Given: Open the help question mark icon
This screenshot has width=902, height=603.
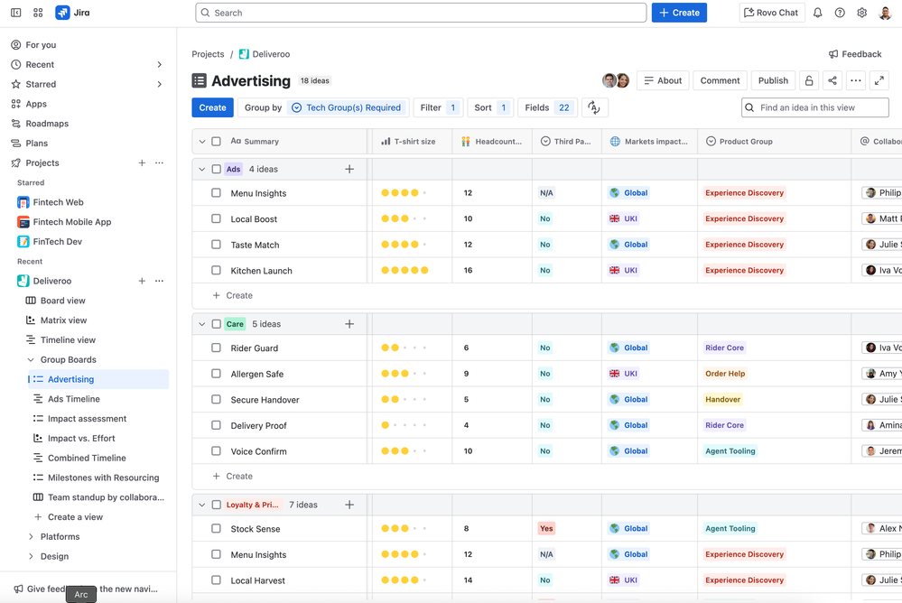Looking at the screenshot, I should (840, 13).
